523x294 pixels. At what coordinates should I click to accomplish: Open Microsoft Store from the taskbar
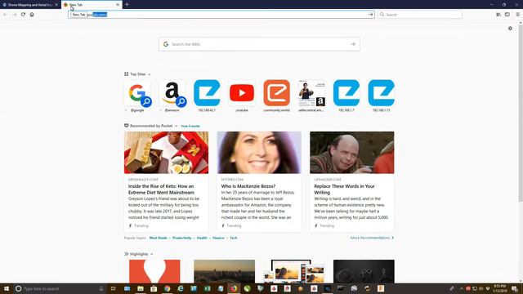click(154, 288)
